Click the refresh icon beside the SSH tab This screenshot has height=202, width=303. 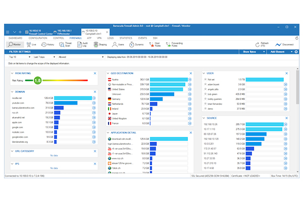pos(296,38)
